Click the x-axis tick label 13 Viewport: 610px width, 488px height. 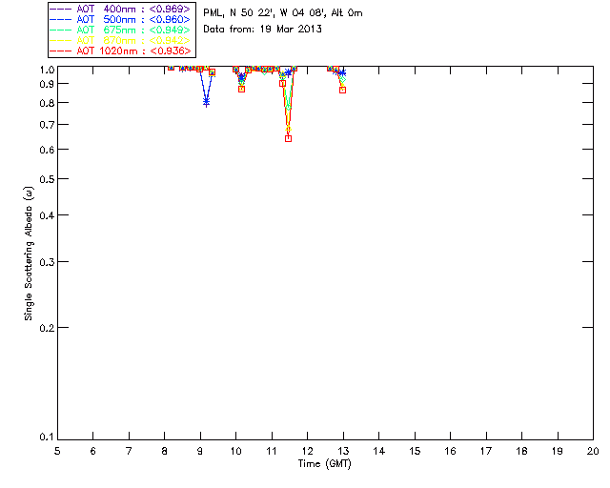point(343,451)
